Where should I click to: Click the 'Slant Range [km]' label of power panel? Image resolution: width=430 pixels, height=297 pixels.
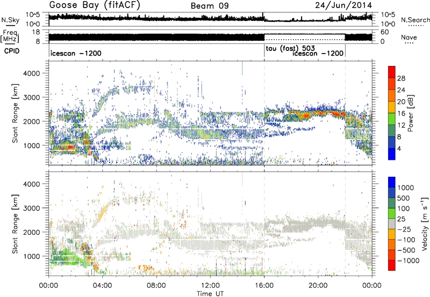tap(15, 113)
